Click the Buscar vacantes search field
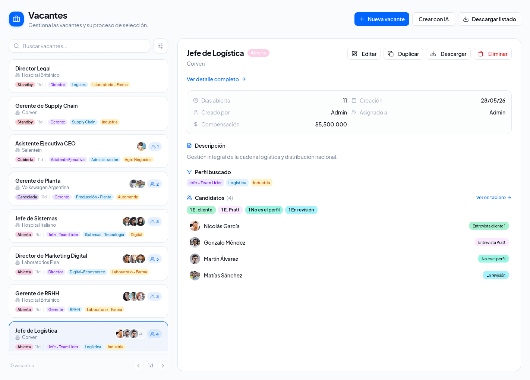 pos(79,46)
